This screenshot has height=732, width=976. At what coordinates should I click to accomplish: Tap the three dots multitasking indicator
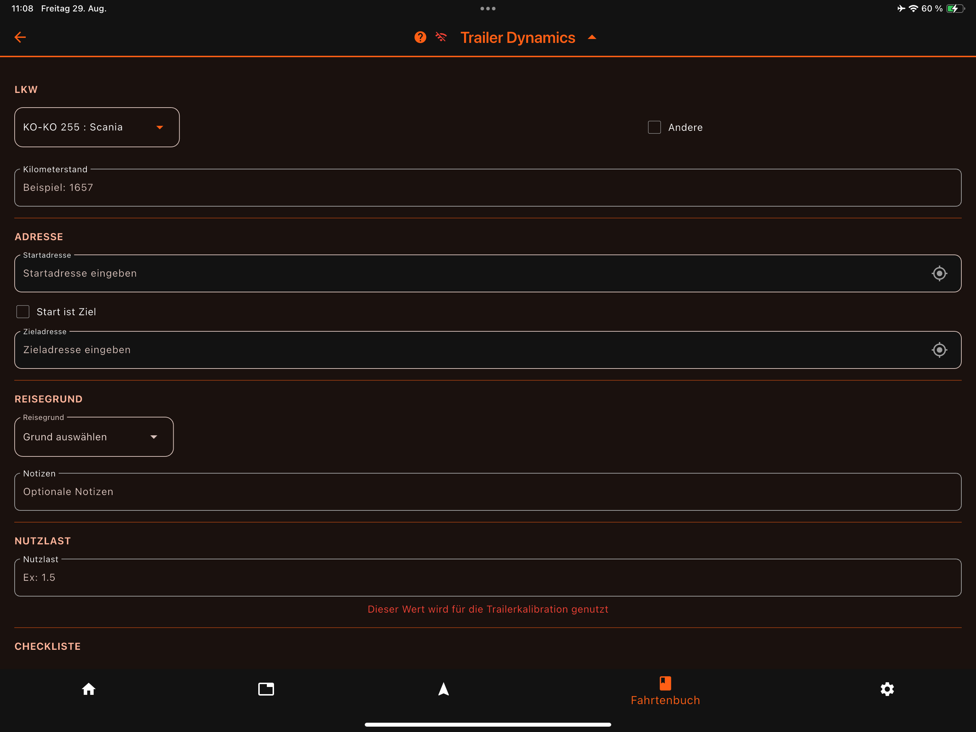pyautogui.click(x=488, y=8)
